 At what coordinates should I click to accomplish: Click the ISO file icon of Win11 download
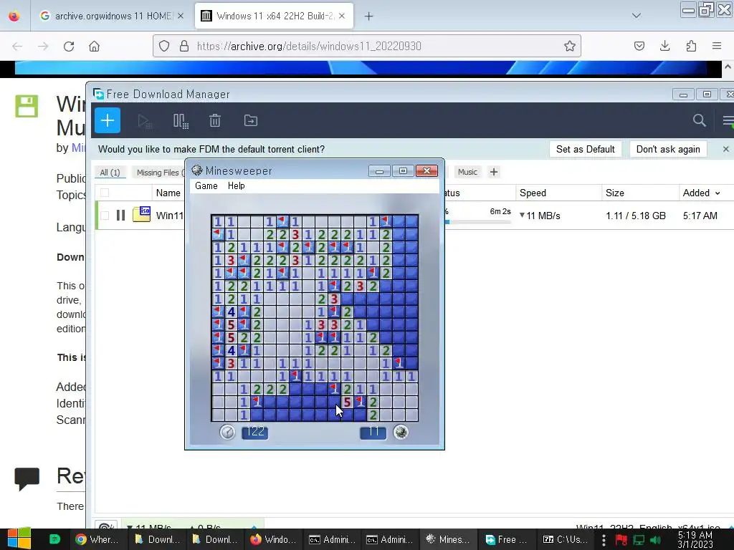point(141,214)
